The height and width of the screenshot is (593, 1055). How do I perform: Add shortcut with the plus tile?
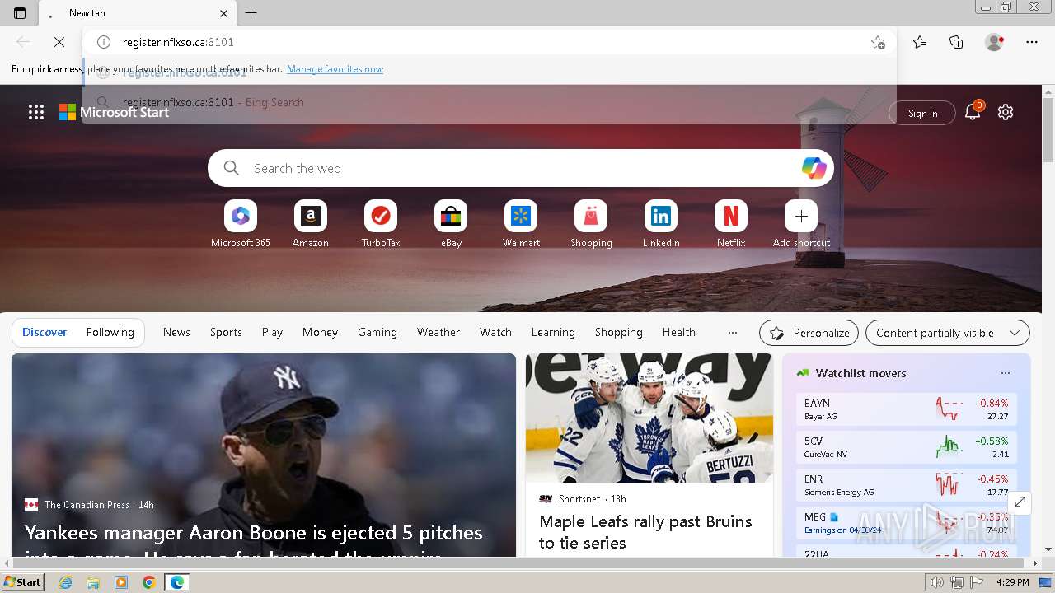(x=801, y=224)
